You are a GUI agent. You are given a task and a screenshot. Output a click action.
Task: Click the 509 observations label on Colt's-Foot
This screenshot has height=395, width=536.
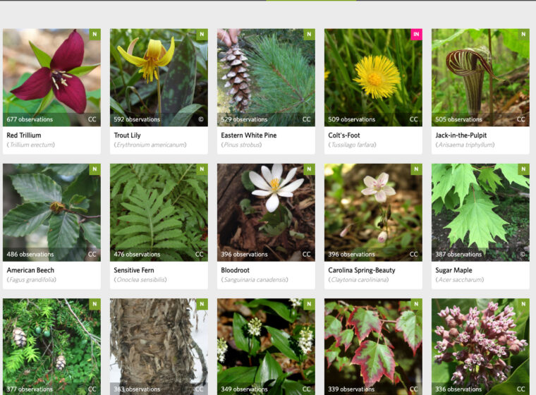[351, 119]
